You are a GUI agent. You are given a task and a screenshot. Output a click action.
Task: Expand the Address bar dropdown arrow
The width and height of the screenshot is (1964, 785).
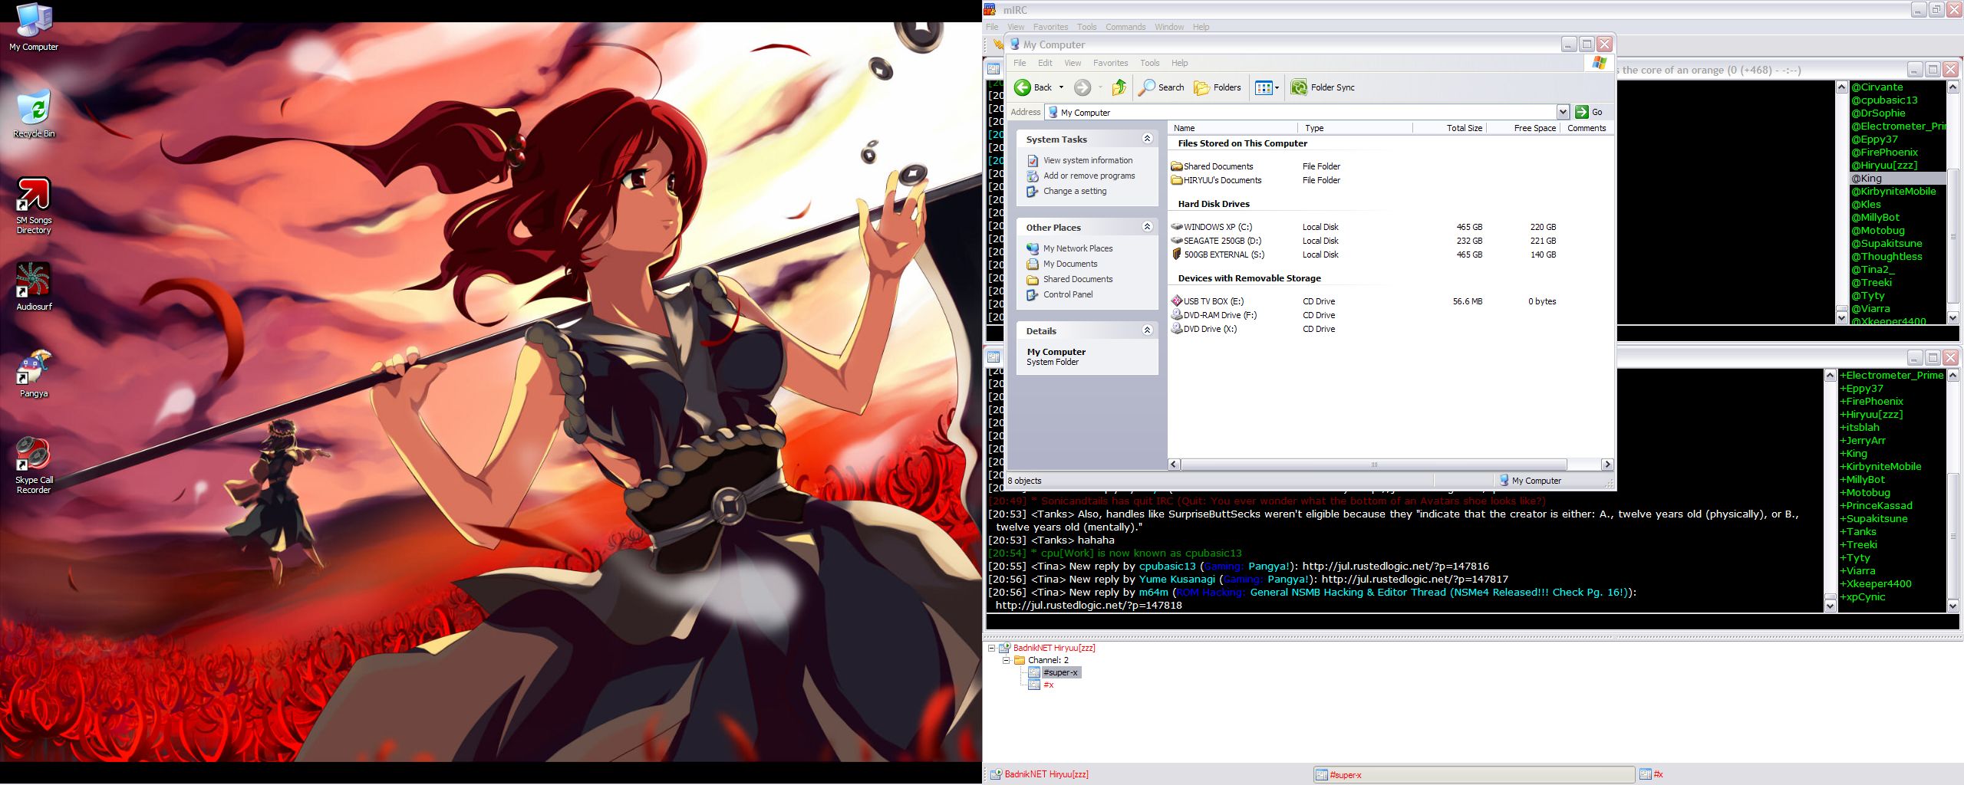[x=1563, y=112]
